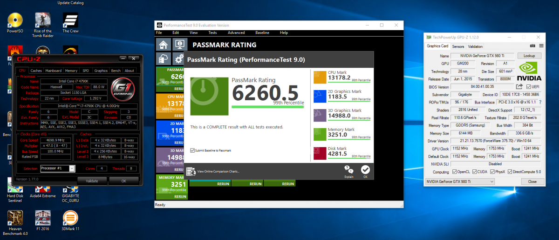
Task: Open 3DMark 11 desktop shortcut
Action: pos(70,220)
